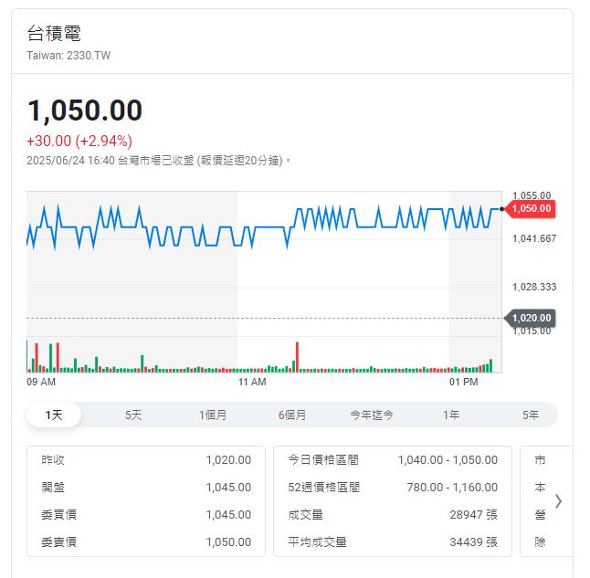This screenshot has height=578, width=590.
Task: Click the 1,041.667 y-axis label
Action: coord(534,238)
